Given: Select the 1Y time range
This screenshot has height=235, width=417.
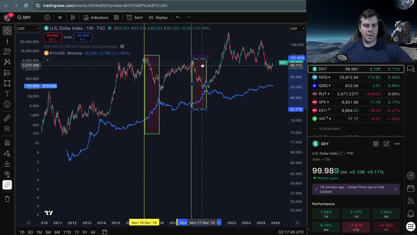Looking at the screenshot, I should [77, 232].
